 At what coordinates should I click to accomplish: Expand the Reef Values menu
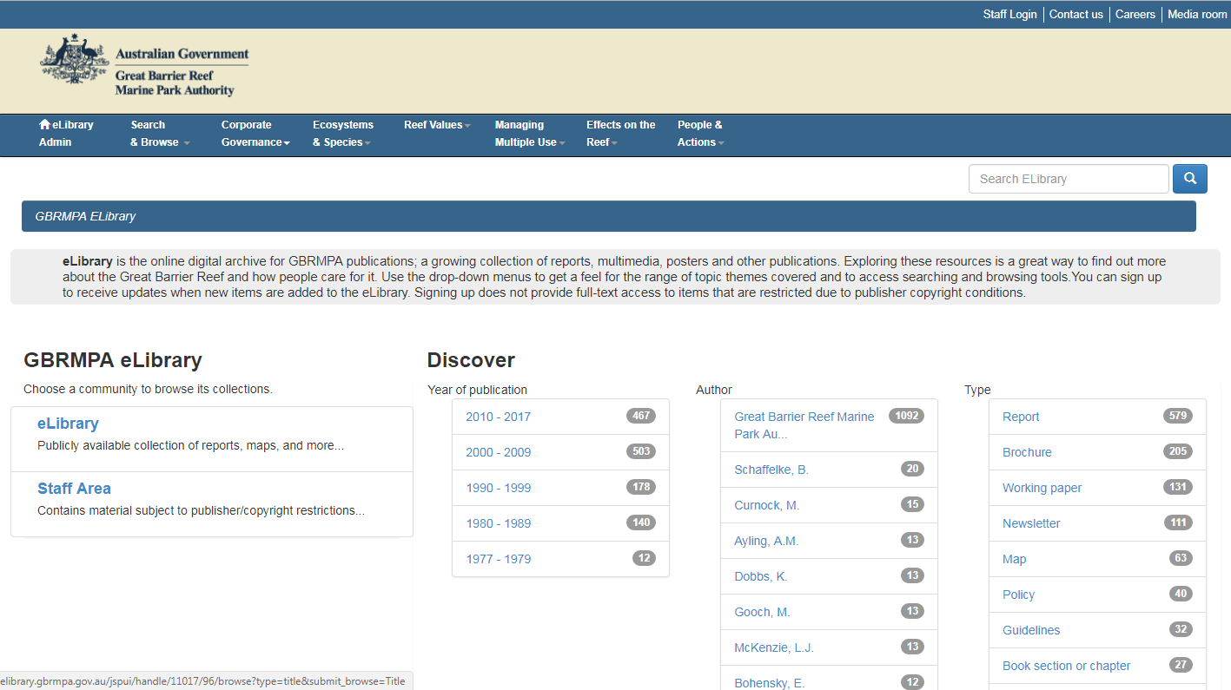437,125
